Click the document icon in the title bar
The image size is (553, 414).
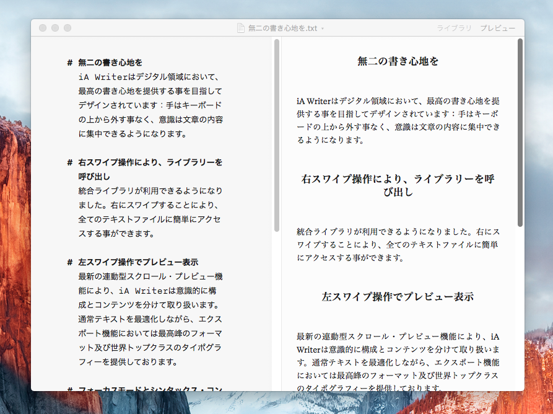tap(241, 28)
